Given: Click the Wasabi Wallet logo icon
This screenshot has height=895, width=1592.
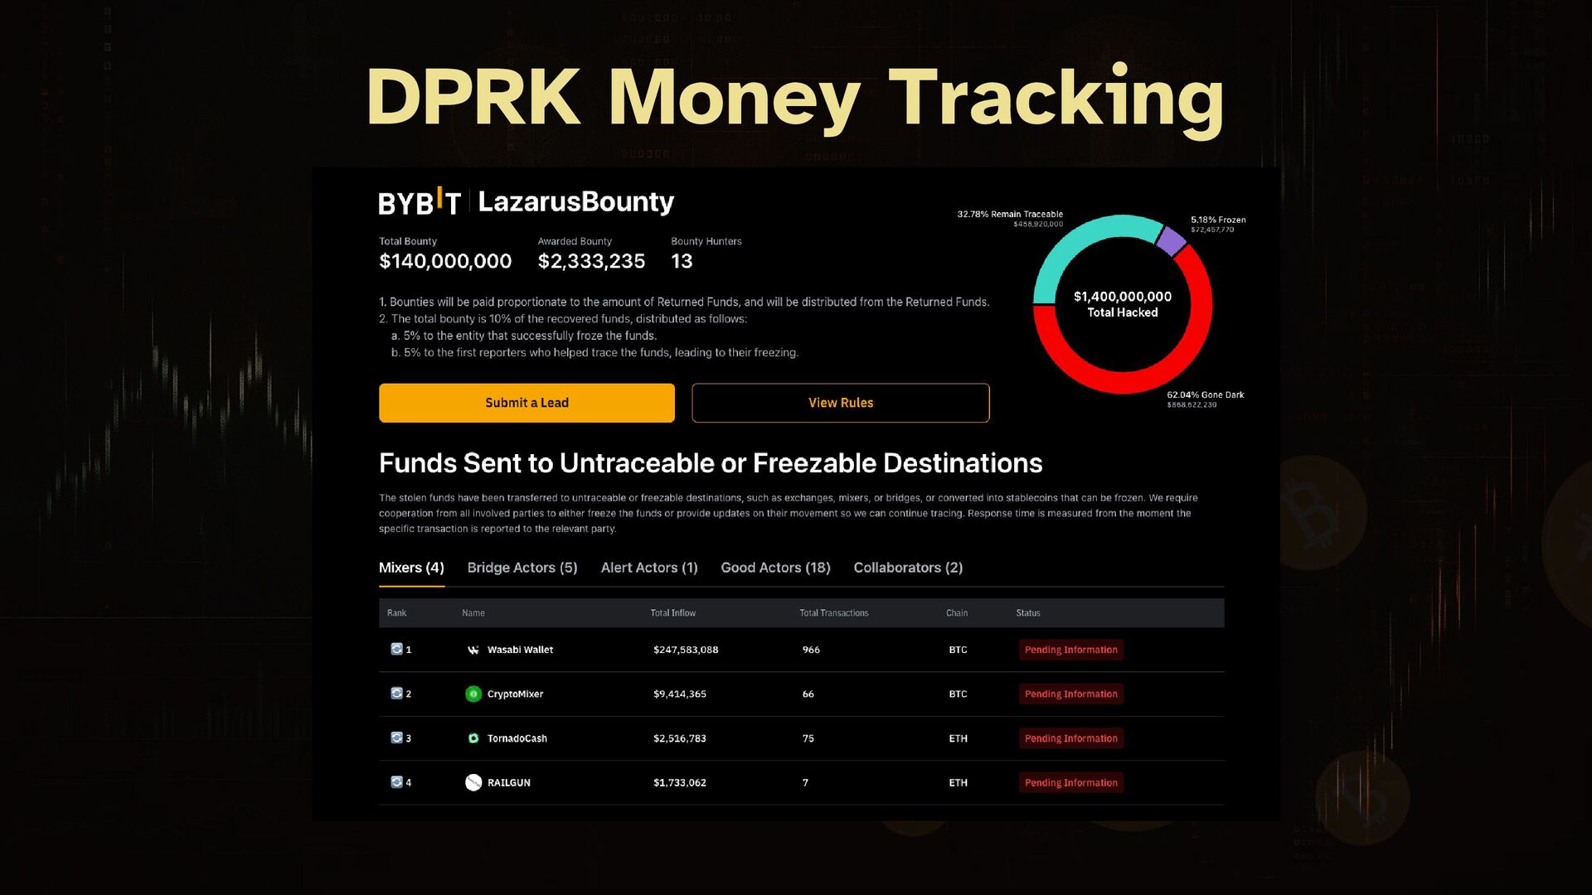Looking at the screenshot, I should (473, 650).
